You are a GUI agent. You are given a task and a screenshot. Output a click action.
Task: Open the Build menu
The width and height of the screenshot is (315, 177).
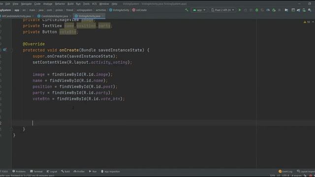70,4
